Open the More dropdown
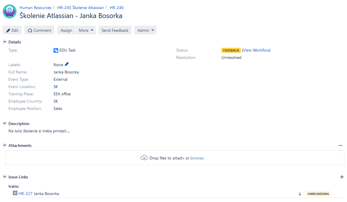 (x=86, y=30)
